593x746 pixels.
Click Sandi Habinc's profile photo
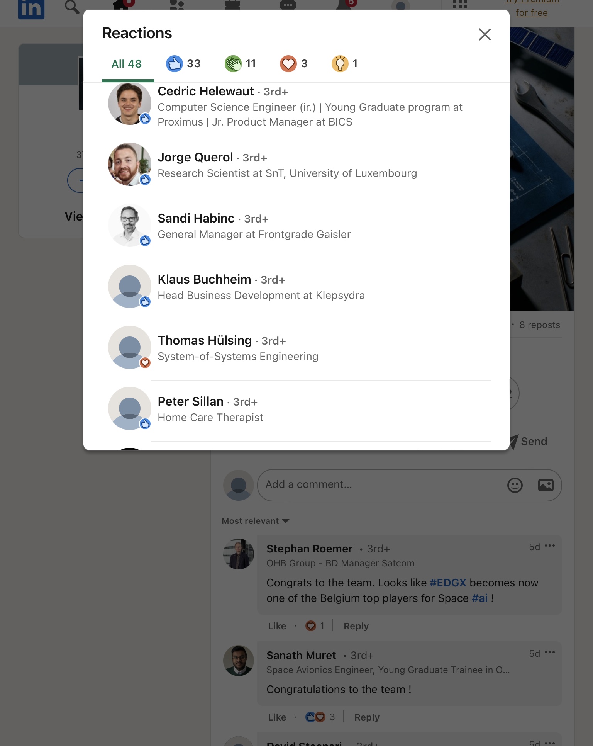coord(129,225)
